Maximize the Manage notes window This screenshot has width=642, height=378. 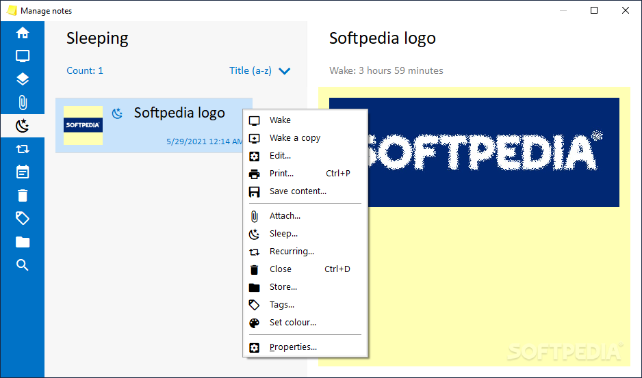click(594, 11)
